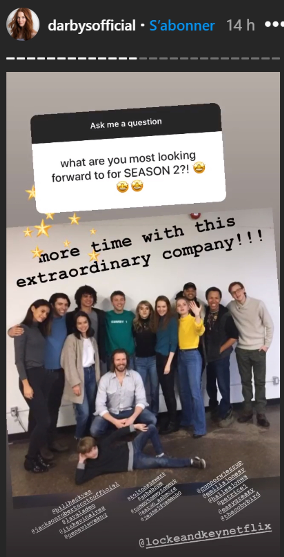The height and width of the screenshot is (557, 284).
Task: Open the Ask me a question header
Action: 126,124
